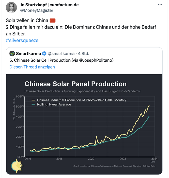This screenshot has height=178, width=169.
Task: Click the 2024 label on the date axis
Action: click(x=154, y=159)
